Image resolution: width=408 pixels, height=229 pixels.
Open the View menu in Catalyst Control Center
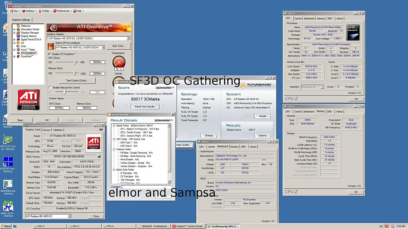(x=15, y=11)
